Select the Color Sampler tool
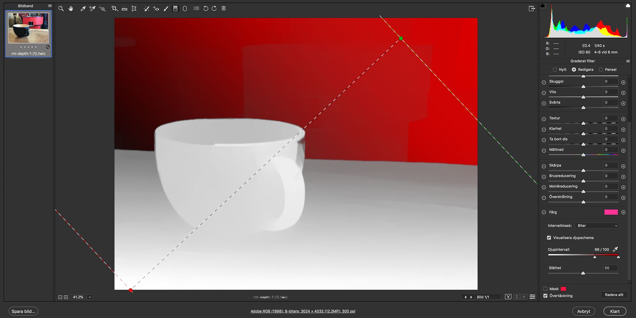 click(x=92, y=9)
